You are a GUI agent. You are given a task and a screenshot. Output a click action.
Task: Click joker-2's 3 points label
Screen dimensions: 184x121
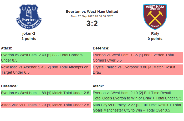pos(29,39)
